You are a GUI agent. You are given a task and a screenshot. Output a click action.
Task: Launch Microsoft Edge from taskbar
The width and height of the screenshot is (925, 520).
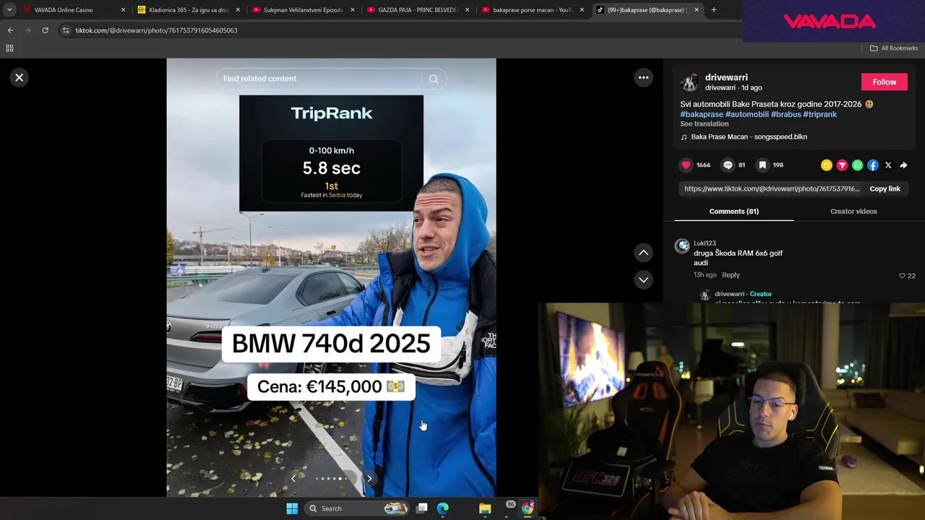pos(443,508)
